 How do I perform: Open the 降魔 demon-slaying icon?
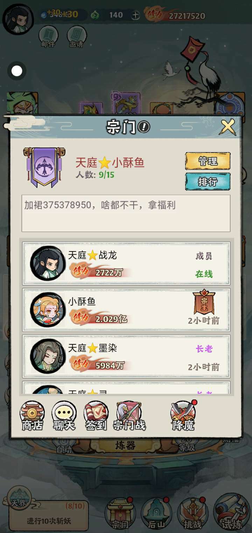183,416
